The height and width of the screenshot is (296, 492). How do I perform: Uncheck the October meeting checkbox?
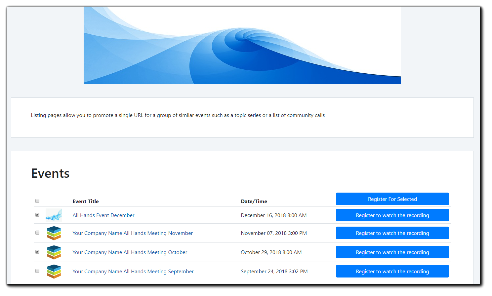pos(37,252)
